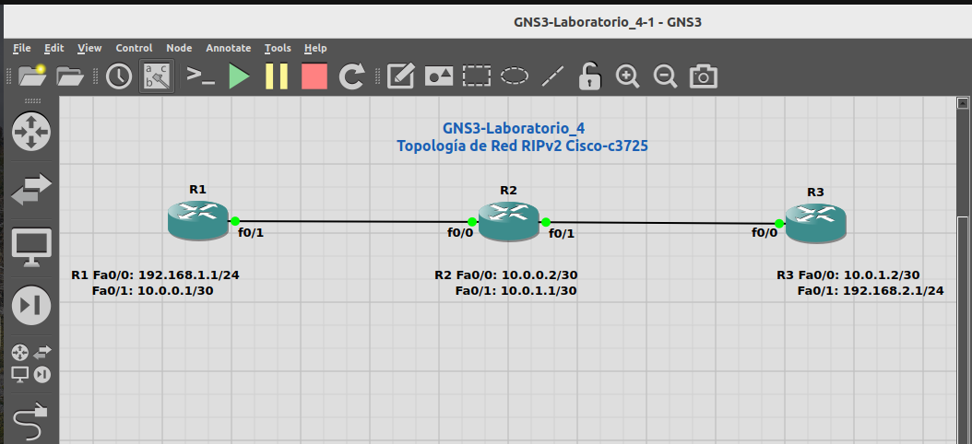Browse switches in the device sidebar
The width and height of the screenshot is (972, 444).
pyautogui.click(x=31, y=189)
